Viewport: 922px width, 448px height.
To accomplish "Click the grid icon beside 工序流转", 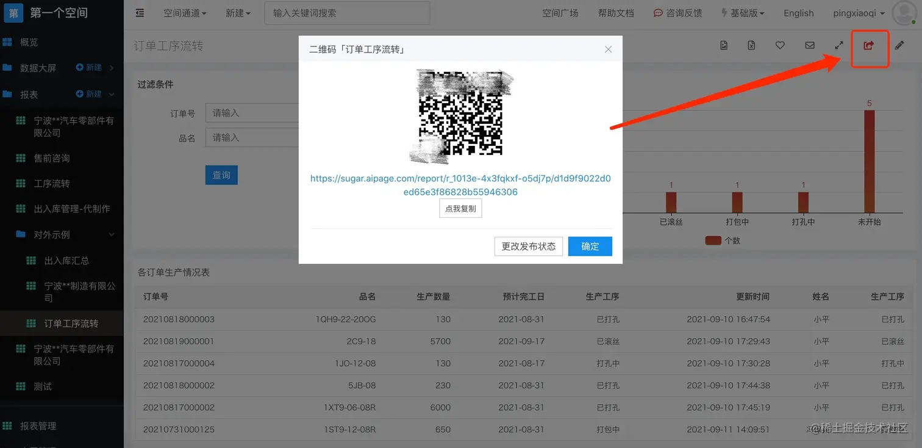I will coord(21,183).
